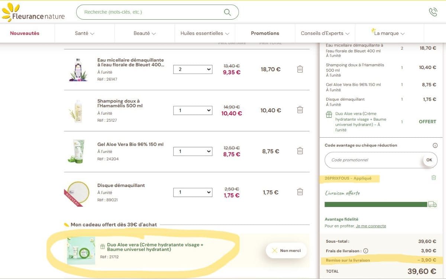446x279 pixels.
Task: Open the Nouveautés menu
Action: 24,33
